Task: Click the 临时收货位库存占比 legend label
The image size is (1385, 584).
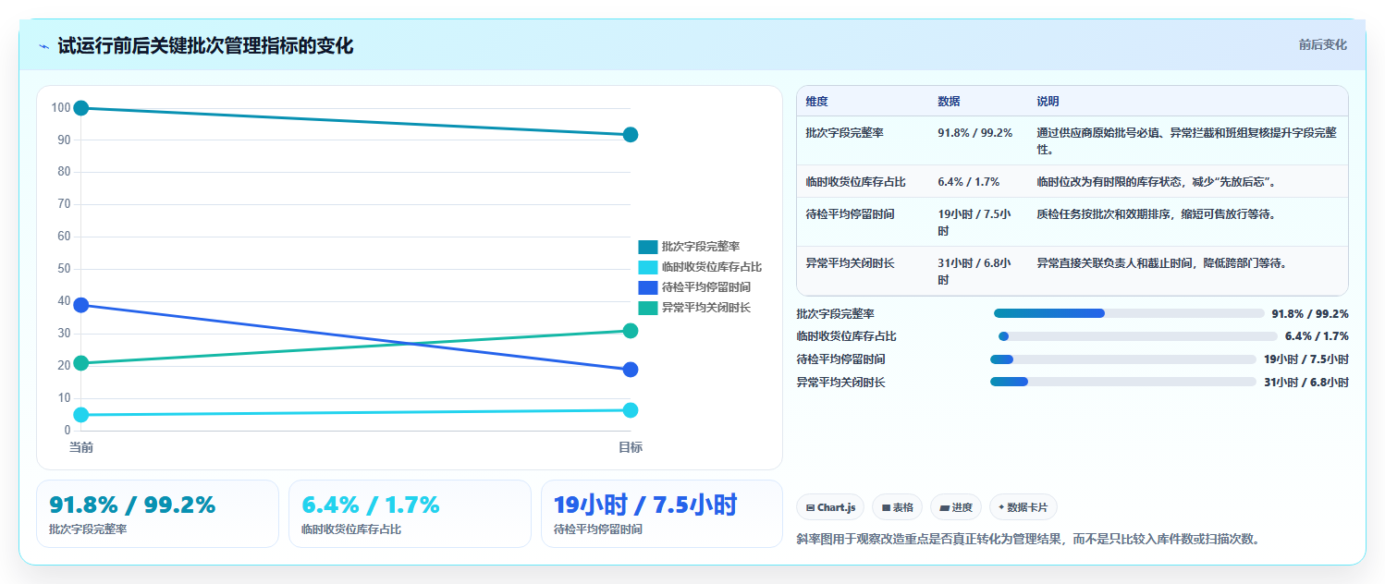Action: click(x=712, y=267)
